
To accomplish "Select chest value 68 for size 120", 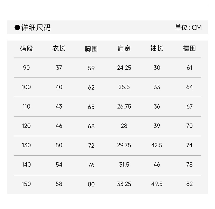I will [91, 126].
